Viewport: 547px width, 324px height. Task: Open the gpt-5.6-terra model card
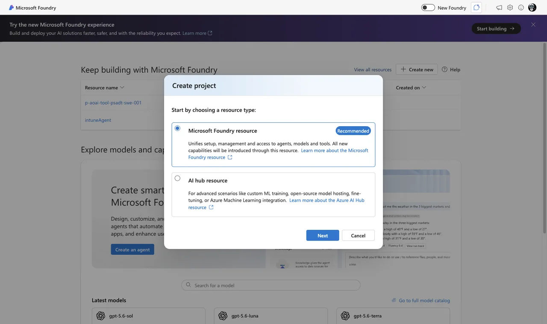coord(393,316)
